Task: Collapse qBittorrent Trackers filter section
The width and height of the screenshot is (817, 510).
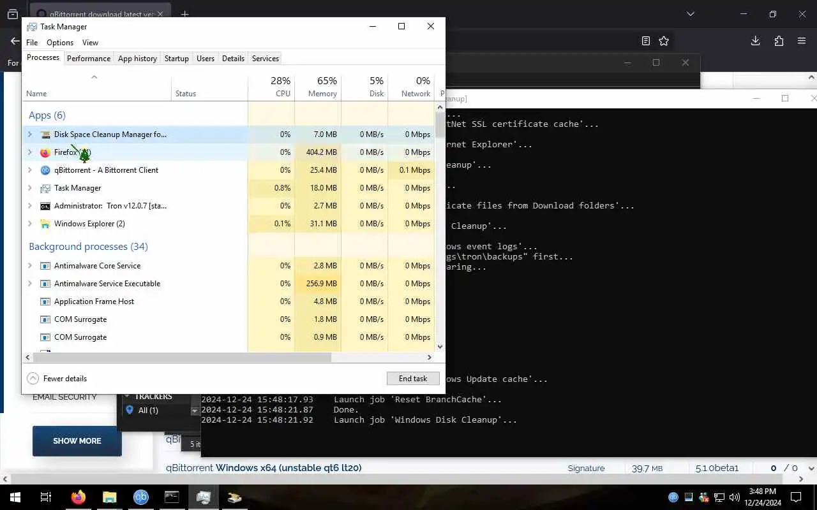Action: tap(127, 396)
